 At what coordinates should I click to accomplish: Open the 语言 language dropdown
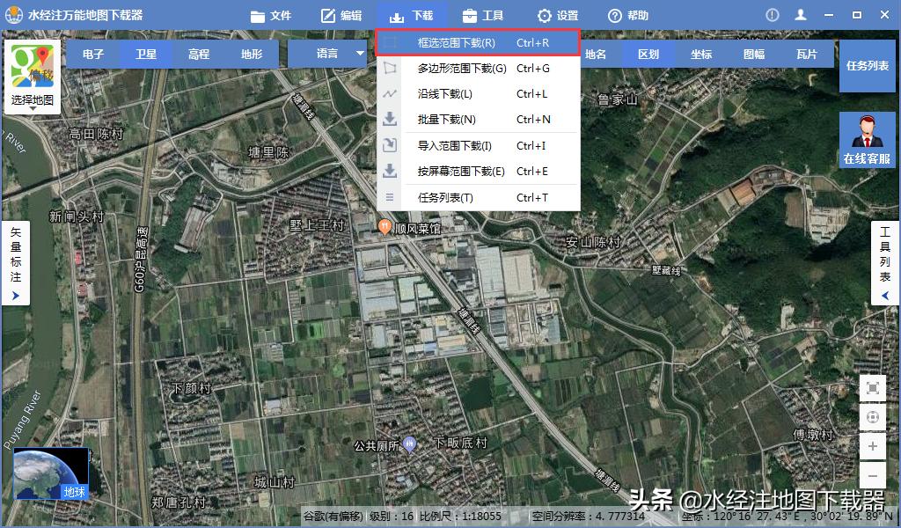(x=333, y=53)
